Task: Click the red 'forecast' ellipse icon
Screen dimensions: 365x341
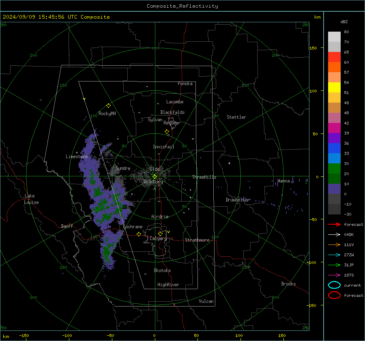Action: pyautogui.click(x=334, y=295)
